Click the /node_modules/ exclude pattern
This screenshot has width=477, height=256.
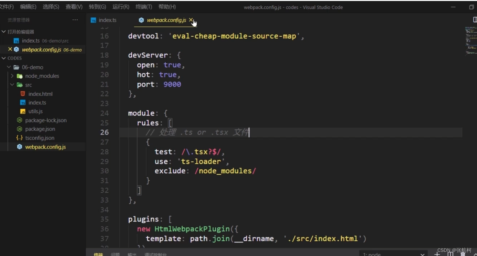(x=225, y=171)
